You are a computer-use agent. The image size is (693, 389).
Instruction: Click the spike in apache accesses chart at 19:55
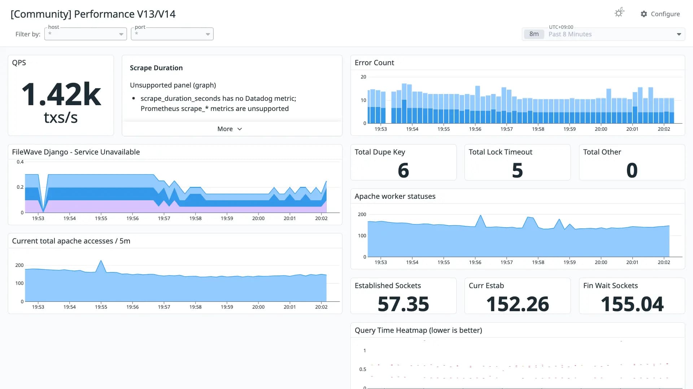click(101, 261)
